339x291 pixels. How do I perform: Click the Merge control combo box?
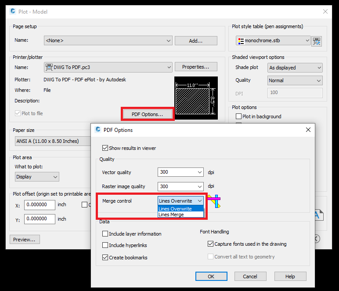pos(180,201)
